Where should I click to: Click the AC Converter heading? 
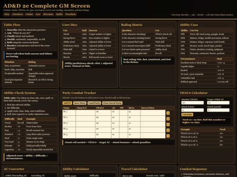14,169
